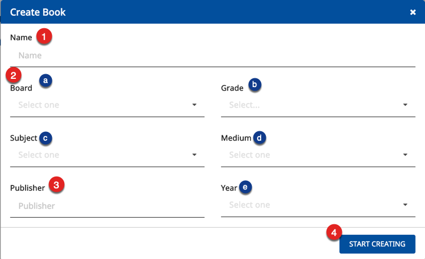The image size is (425, 259).
Task: Click the blue 'e' marker beside Year
Action: [x=245, y=187]
